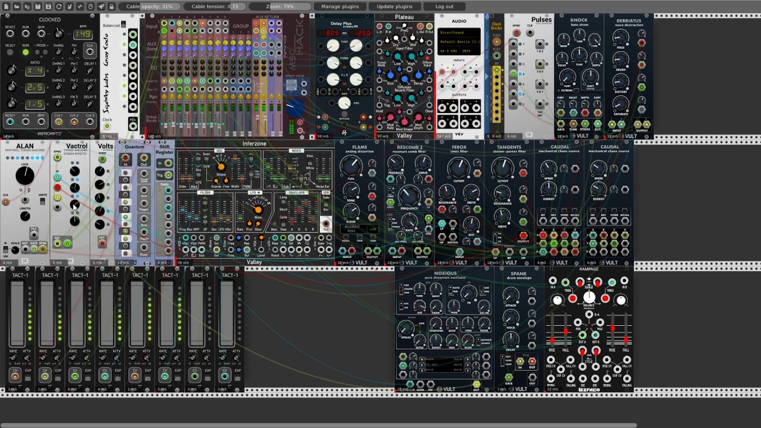Viewport: 761px width, 428px height.
Task: Flip the Balanced switch on Squinky Labs
Action: pyautogui.click(x=123, y=26)
